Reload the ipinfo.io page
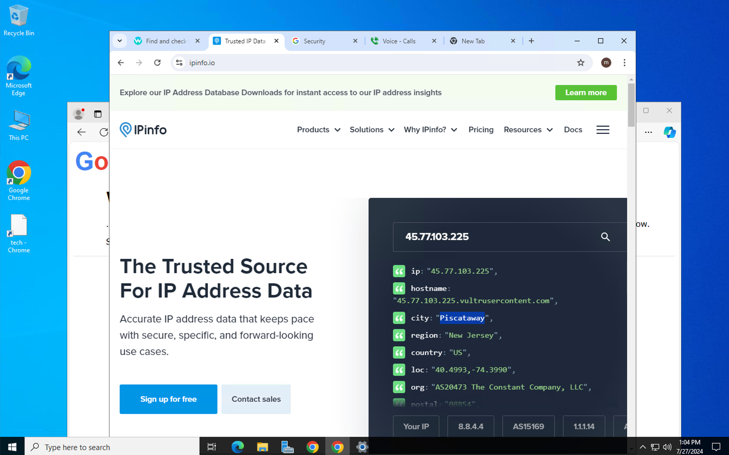Screen dimensions: 729x455 pyautogui.click(x=157, y=63)
